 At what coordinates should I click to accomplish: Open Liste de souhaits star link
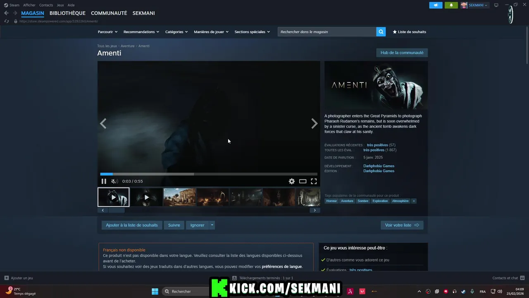[x=409, y=32]
